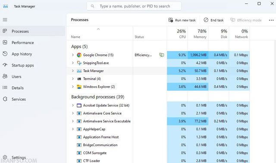Click the Application Frame Host icon

[79, 137]
